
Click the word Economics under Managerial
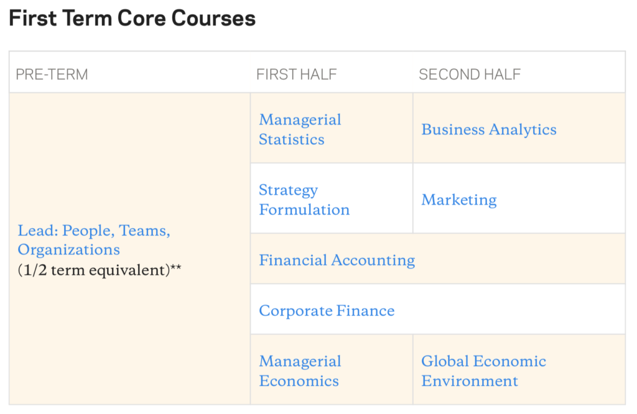pyautogui.click(x=299, y=380)
